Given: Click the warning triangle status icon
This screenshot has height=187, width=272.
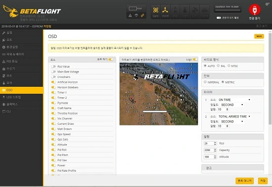Looking at the screenshot, I should [x=130, y=15].
